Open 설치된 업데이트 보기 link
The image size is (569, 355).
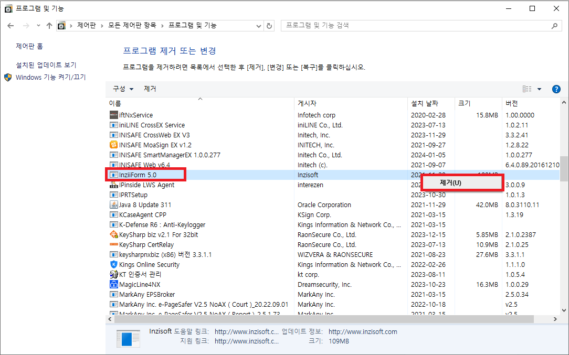(46, 65)
